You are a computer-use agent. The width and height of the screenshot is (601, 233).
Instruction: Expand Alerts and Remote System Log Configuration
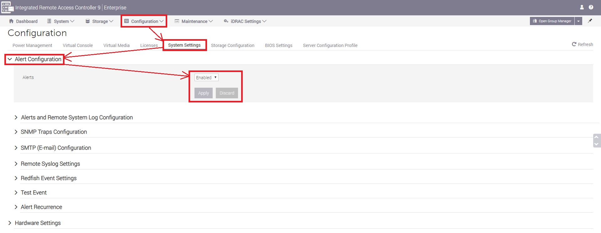point(74,117)
